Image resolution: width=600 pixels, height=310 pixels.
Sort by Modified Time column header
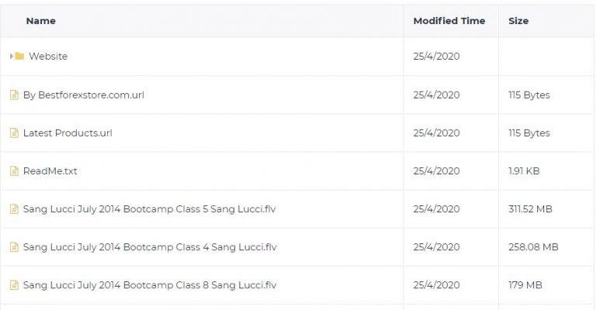[x=449, y=21]
